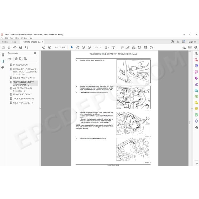The width and height of the screenshot is (199, 199).
Task: Collapse the right tools pane button
Action: [197, 164]
